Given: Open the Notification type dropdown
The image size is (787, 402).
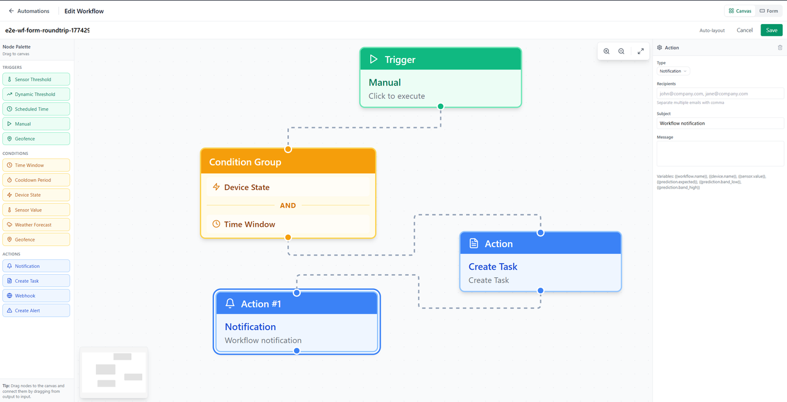Looking at the screenshot, I should 673,71.
